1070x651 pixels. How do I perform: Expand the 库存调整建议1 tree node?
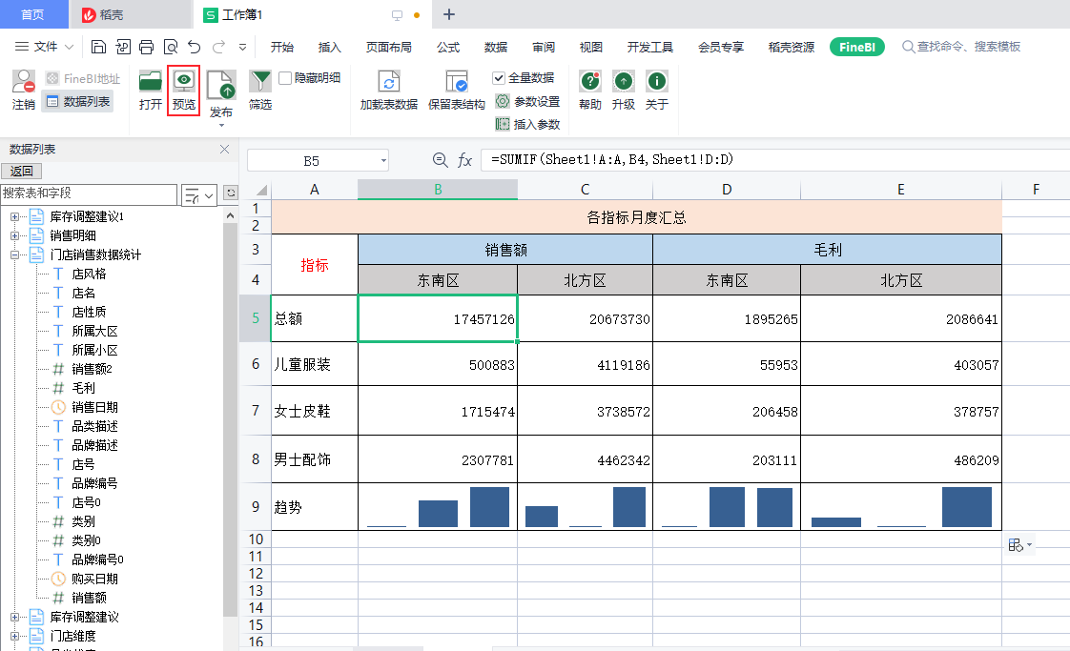pyautogui.click(x=14, y=216)
